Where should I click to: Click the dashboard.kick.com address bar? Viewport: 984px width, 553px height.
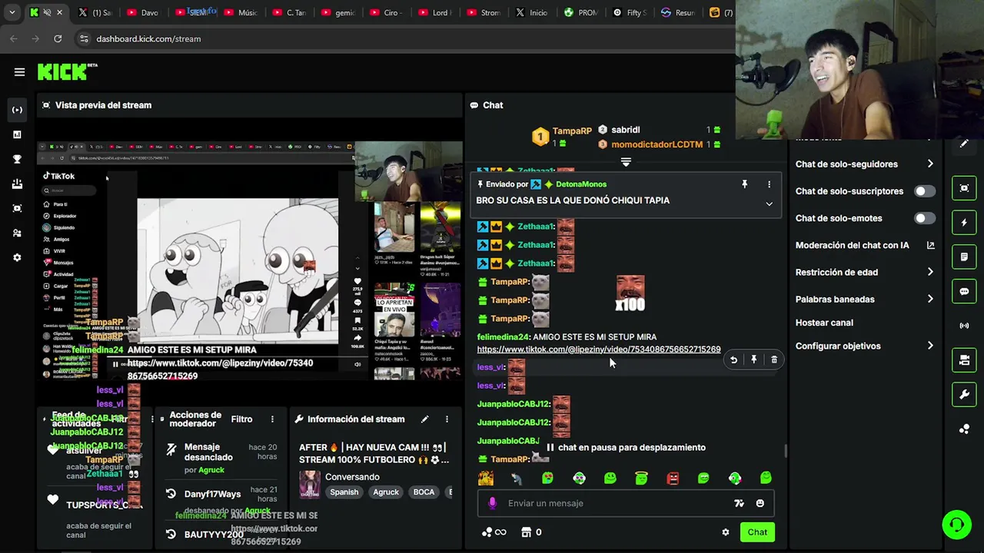(148, 38)
